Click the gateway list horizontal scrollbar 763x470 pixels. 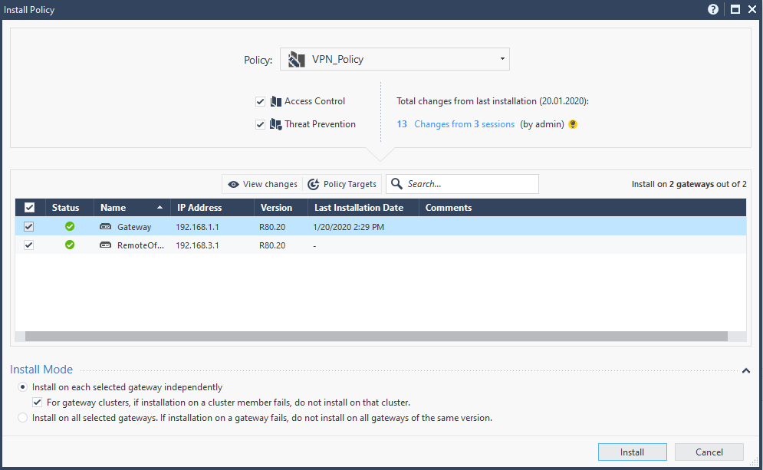click(376, 337)
